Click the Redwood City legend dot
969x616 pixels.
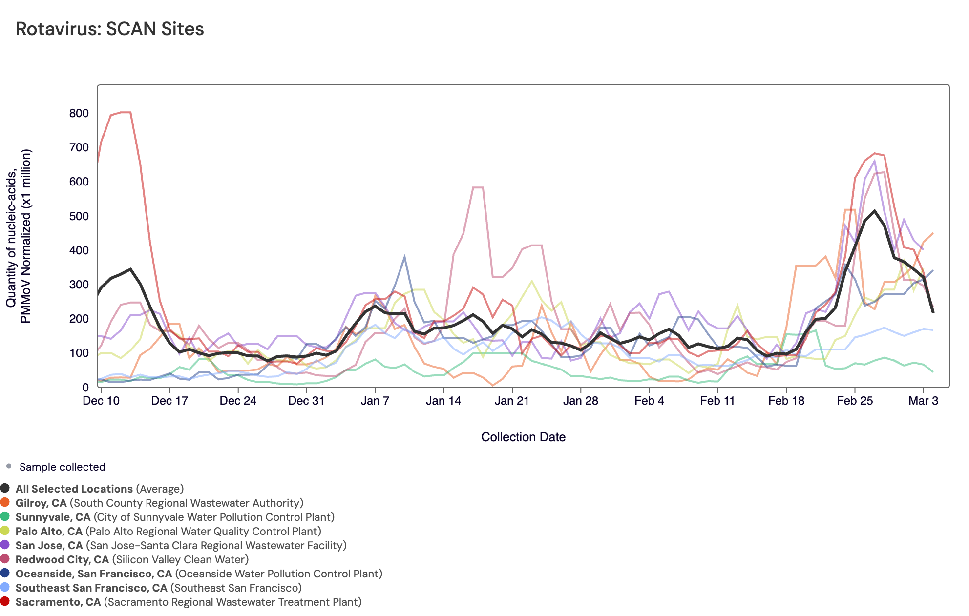pyautogui.click(x=5, y=559)
